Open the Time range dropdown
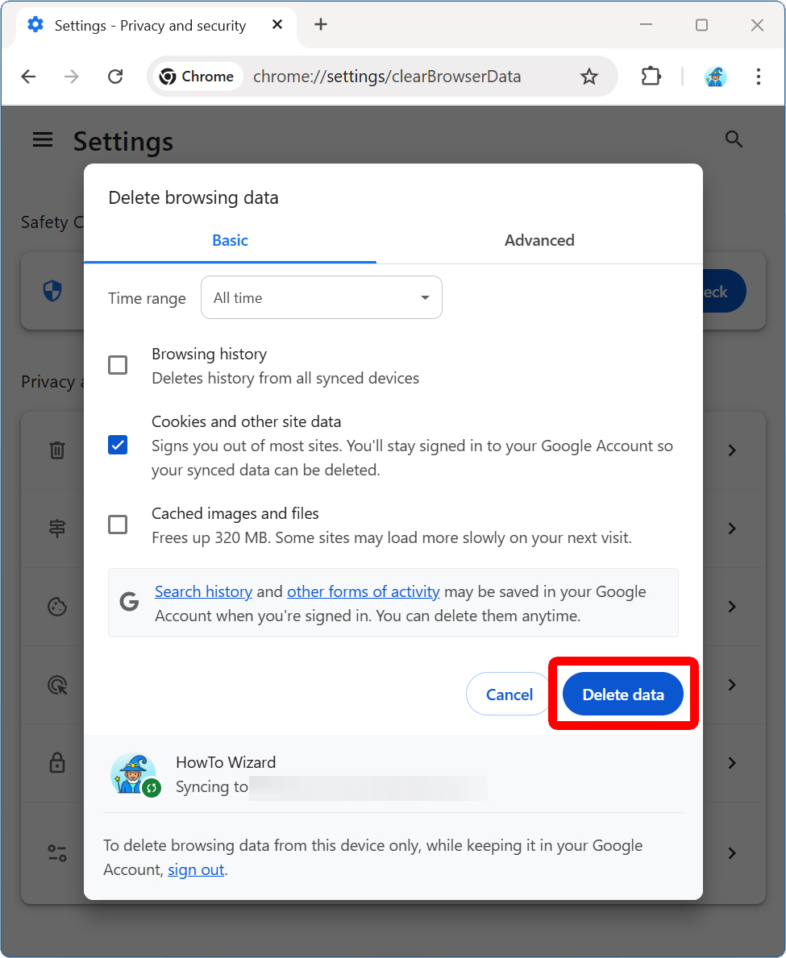Image resolution: width=786 pixels, height=958 pixels. tap(321, 297)
